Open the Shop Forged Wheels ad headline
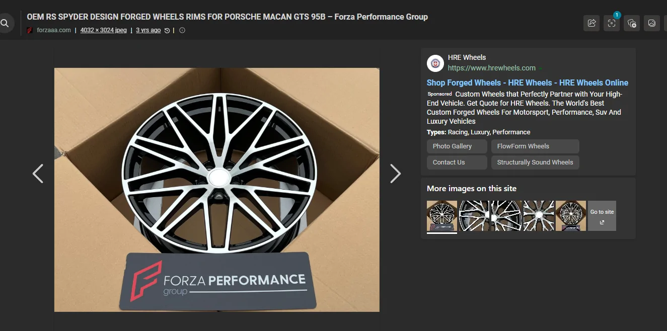The width and height of the screenshot is (667, 331). (x=527, y=82)
